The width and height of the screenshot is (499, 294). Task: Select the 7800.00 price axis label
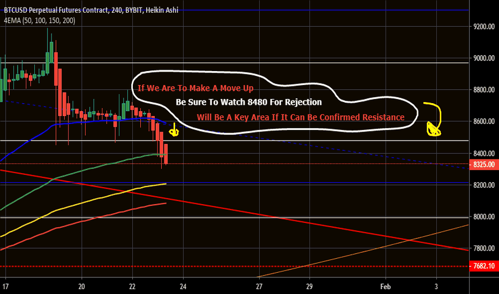click(483, 248)
